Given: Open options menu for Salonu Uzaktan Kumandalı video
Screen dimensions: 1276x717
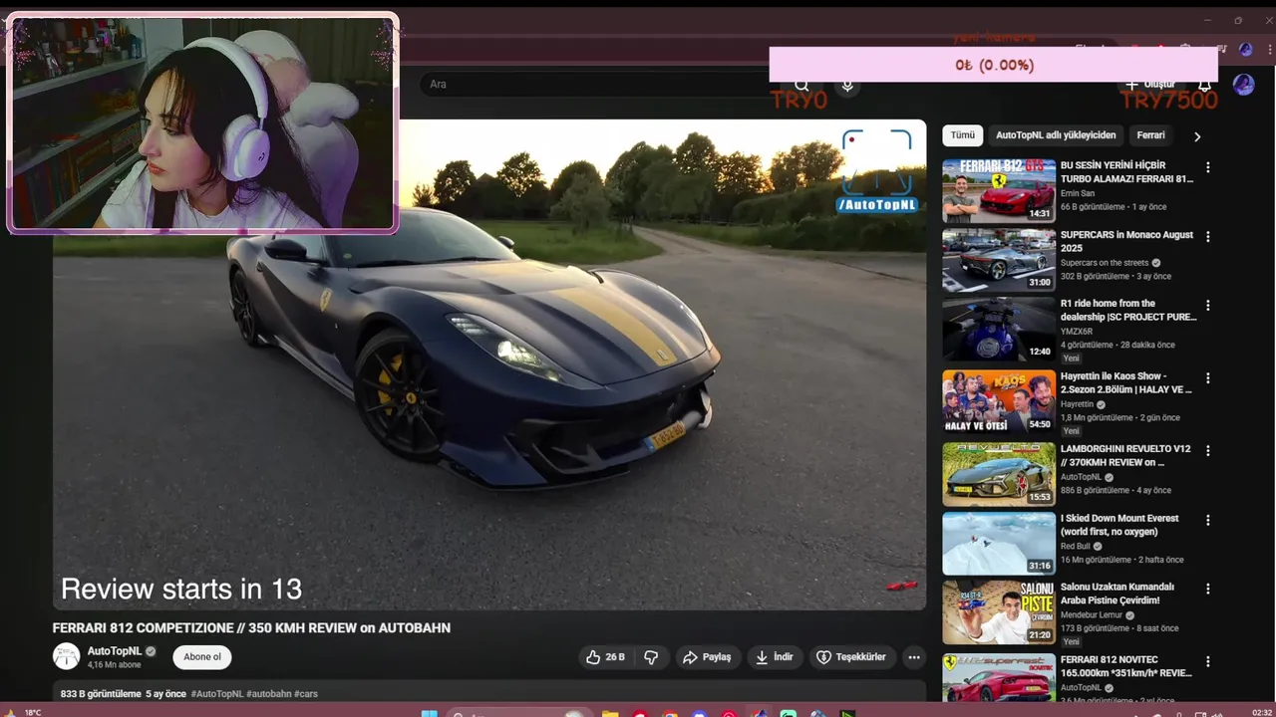Looking at the screenshot, I should tap(1208, 589).
